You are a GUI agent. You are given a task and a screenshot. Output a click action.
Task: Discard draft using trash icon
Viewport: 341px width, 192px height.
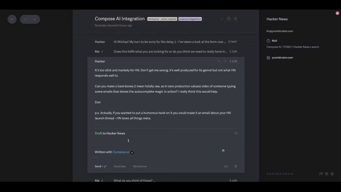[236, 166]
